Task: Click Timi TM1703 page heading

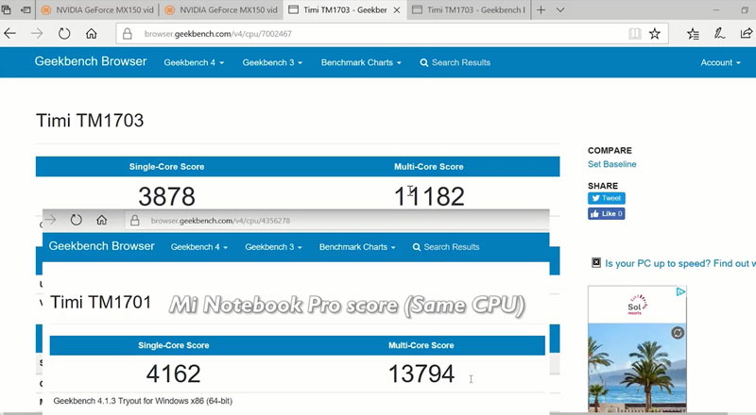Action: 90,121
